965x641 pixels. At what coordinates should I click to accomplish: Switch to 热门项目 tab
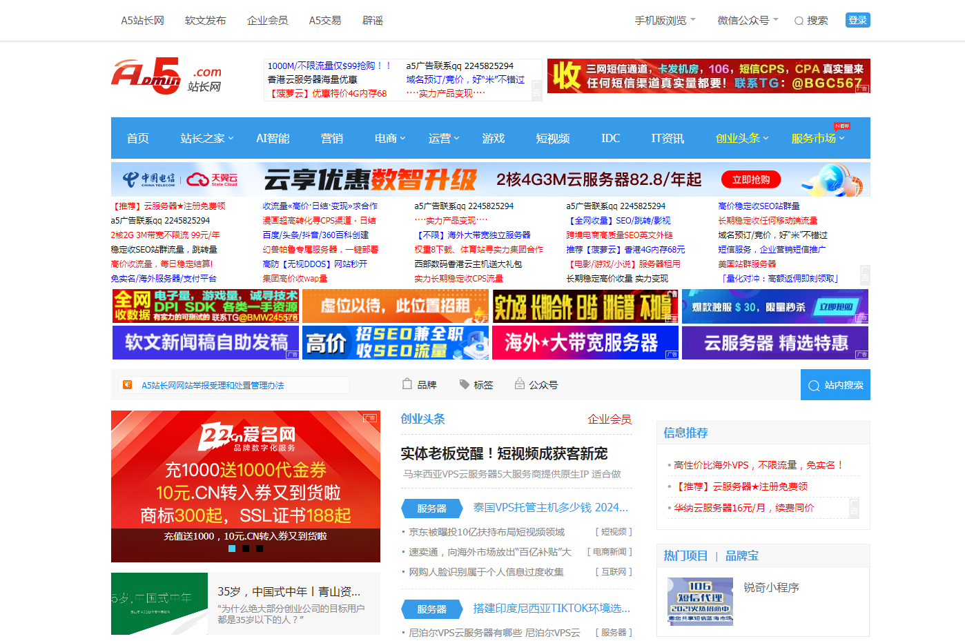(x=685, y=555)
